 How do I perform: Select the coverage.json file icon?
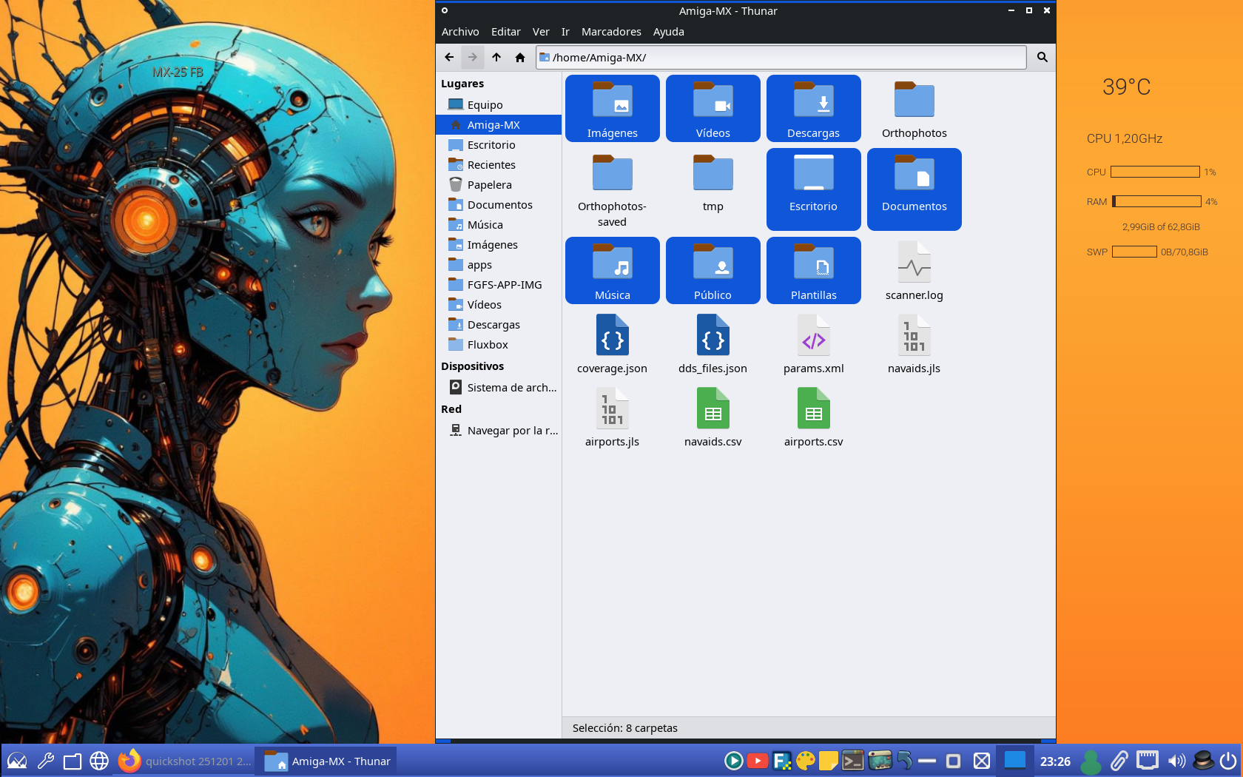pyautogui.click(x=613, y=335)
